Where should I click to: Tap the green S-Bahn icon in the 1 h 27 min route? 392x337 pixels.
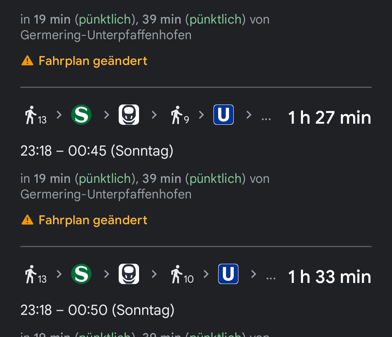(81, 115)
